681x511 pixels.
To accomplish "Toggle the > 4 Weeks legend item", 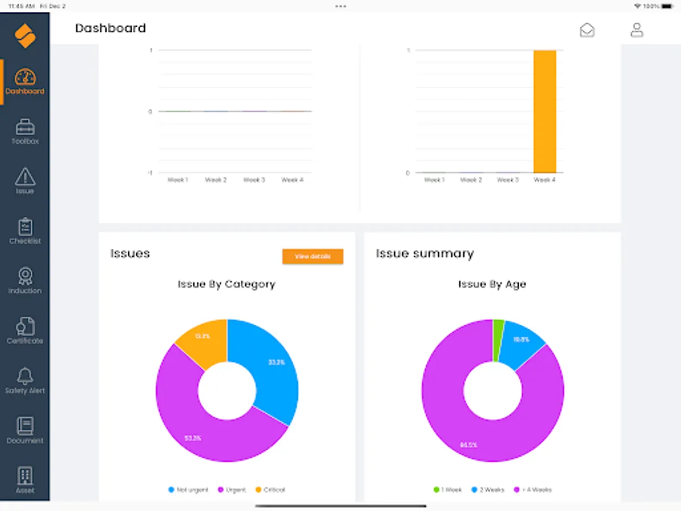I will pyautogui.click(x=532, y=489).
